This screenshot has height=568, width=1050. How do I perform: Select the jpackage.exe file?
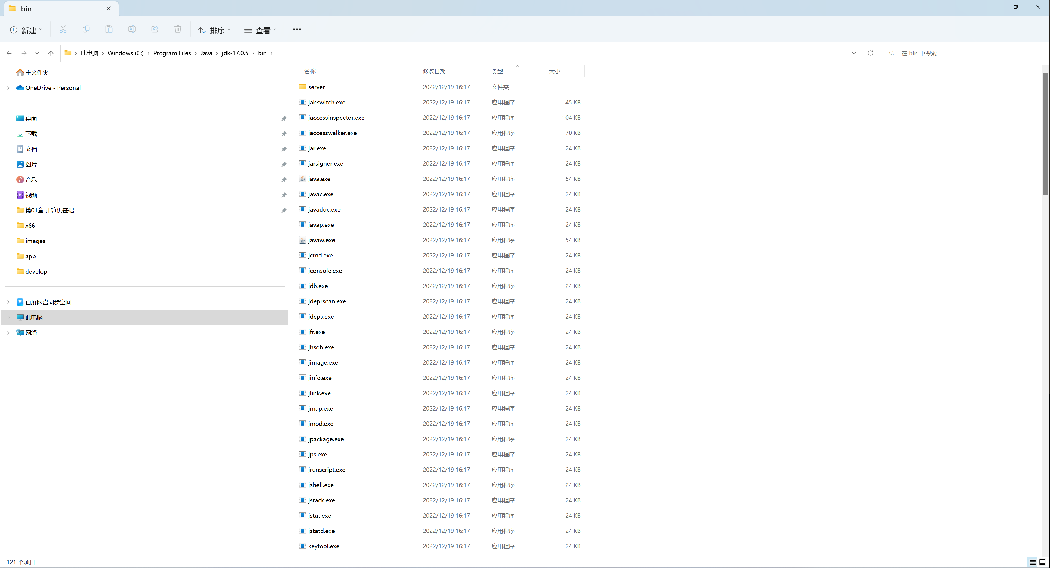click(x=326, y=439)
